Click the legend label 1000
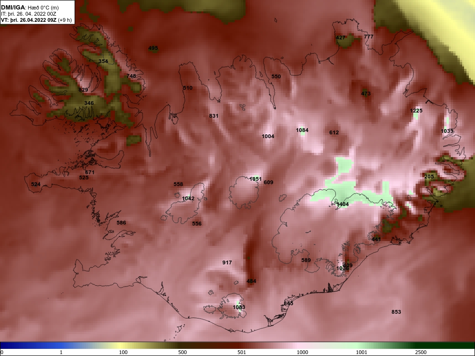 click(302, 352)
